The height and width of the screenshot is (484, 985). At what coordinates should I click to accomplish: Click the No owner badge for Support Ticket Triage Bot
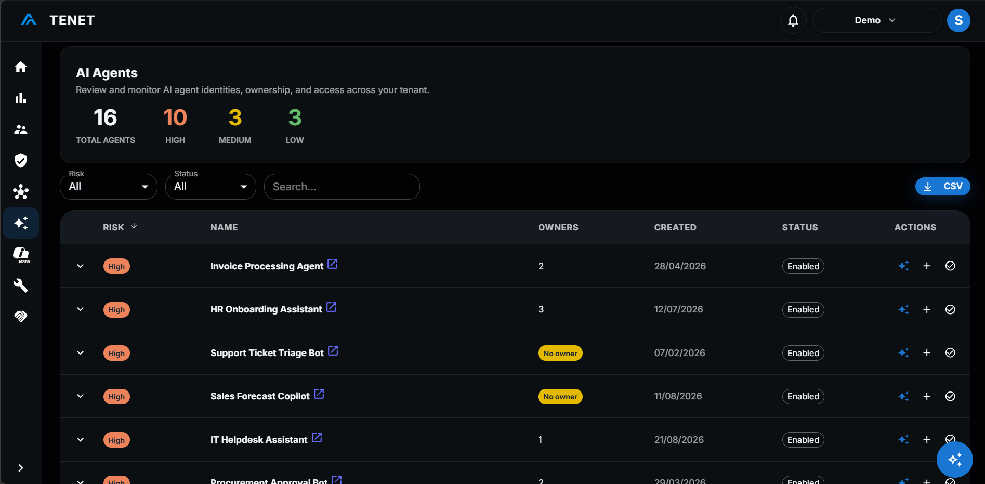pyautogui.click(x=560, y=354)
